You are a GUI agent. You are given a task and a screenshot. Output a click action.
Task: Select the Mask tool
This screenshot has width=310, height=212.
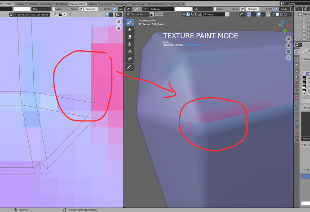[130, 59]
